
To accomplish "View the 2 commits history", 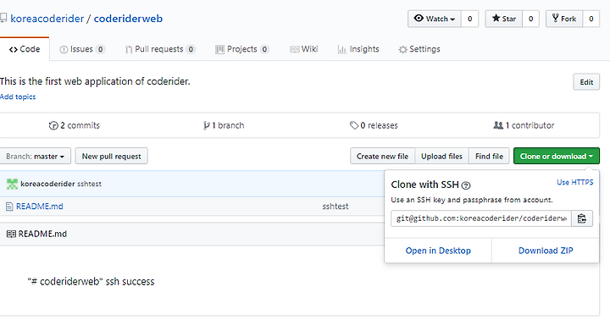I will (x=75, y=125).
